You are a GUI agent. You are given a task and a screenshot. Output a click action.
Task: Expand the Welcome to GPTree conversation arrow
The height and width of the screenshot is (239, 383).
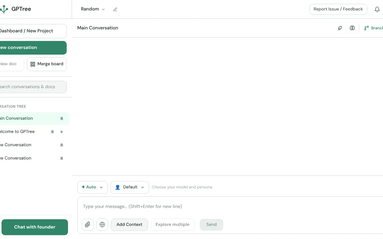coord(62,132)
